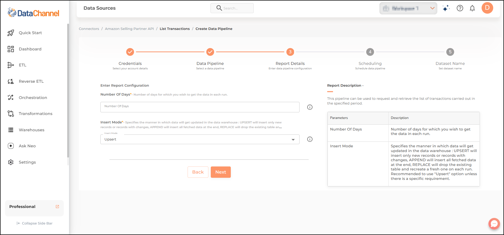The image size is (504, 235).
Task: Open the help question mark icon
Action: click(460, 8)
